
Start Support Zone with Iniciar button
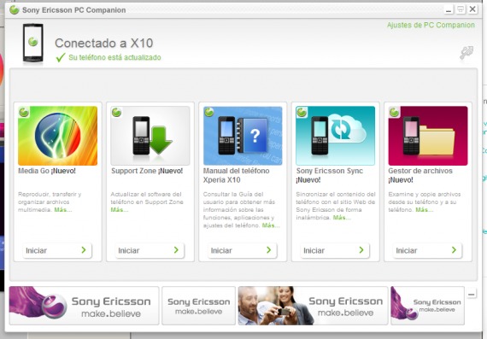[150, 250]
